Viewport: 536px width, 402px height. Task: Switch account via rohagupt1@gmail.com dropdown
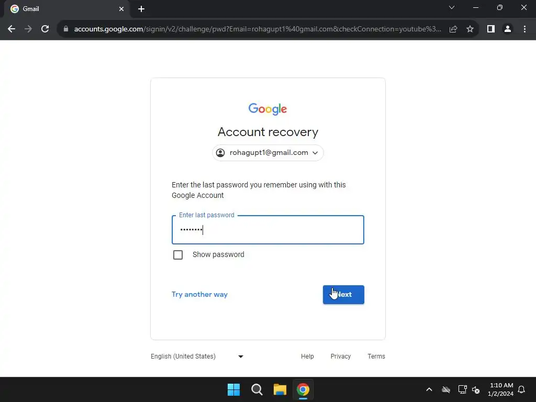[x=268, y=153]
